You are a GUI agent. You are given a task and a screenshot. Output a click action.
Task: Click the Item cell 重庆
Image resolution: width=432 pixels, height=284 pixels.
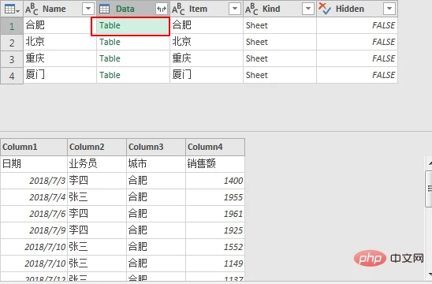coord(207,58)
